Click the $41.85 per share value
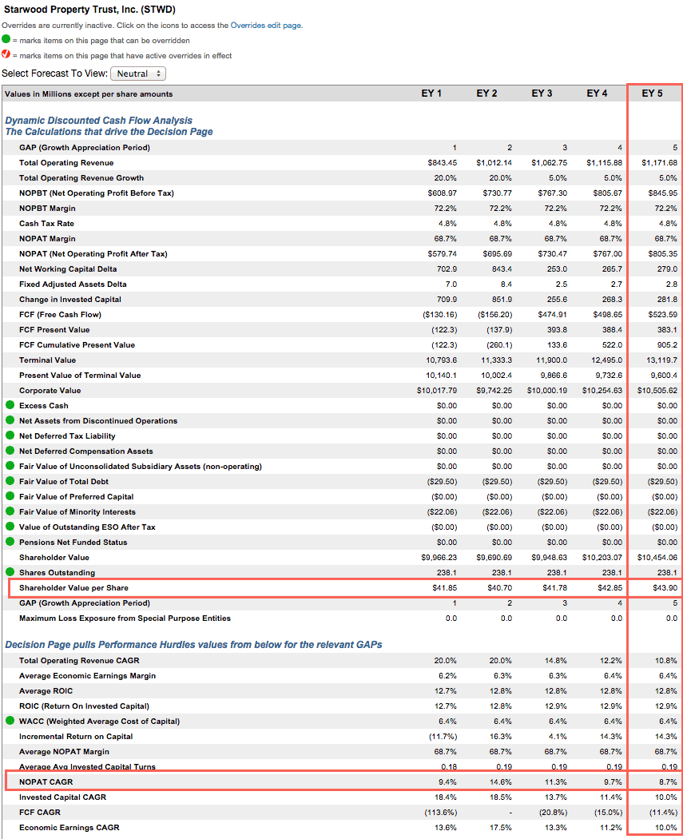Viewport: 683px width, 839px height. coord(444,587)
